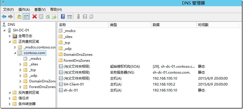Click the 192.168.100.2 data cell
This screenshot has height=109, width=243.
pyautogui.click(x=164, y=84)
